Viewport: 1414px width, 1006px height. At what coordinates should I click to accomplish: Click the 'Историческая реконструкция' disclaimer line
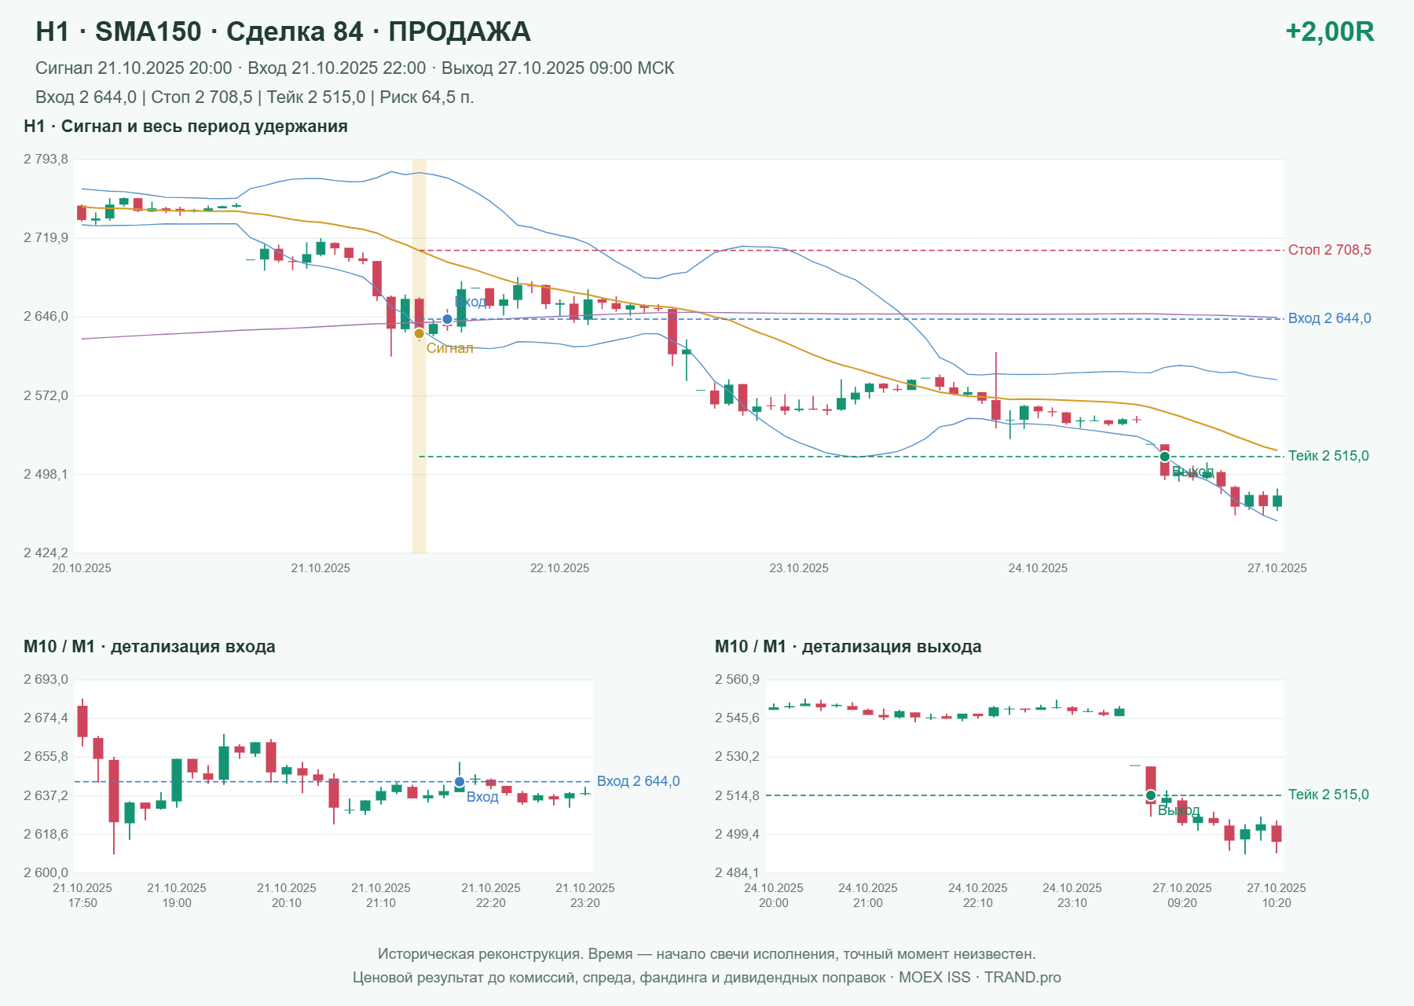pos(707,954)
